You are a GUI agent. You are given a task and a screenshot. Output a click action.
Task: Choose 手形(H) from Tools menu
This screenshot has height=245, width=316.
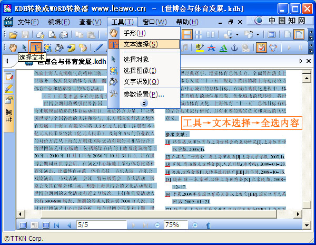(x=144, y=33)
